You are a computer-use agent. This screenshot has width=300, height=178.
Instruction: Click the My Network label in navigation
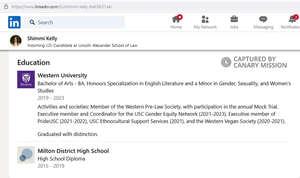[x=205, y=27]
